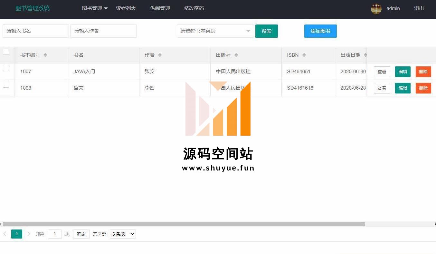This screenshot has width=436, height=254.
Task: Click the 确定 page jump button
Action: click(81, 234)
